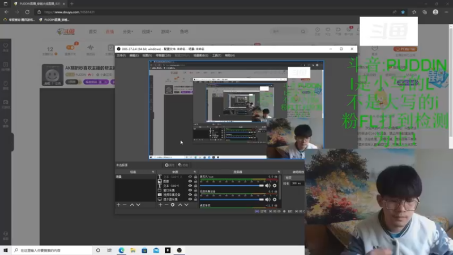Open the OBS 视图(V) menu
The width and height of the screenshot is (453, 255).
click(147, 55)
